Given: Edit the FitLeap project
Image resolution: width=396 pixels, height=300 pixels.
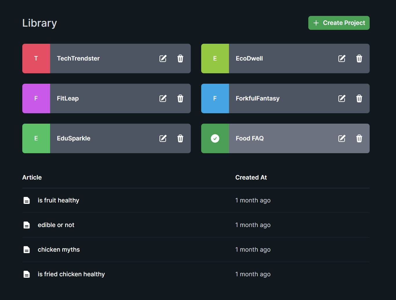Looking at the screenshot, I should [x=163, y=98].
